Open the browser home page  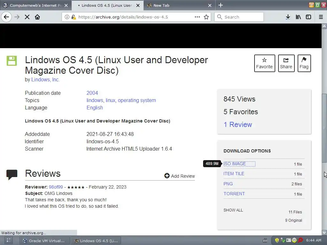[37, 17]
